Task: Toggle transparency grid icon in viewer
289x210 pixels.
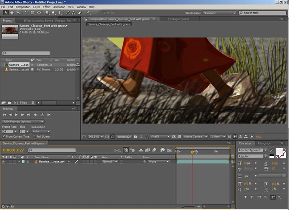Action: (179, 137)
